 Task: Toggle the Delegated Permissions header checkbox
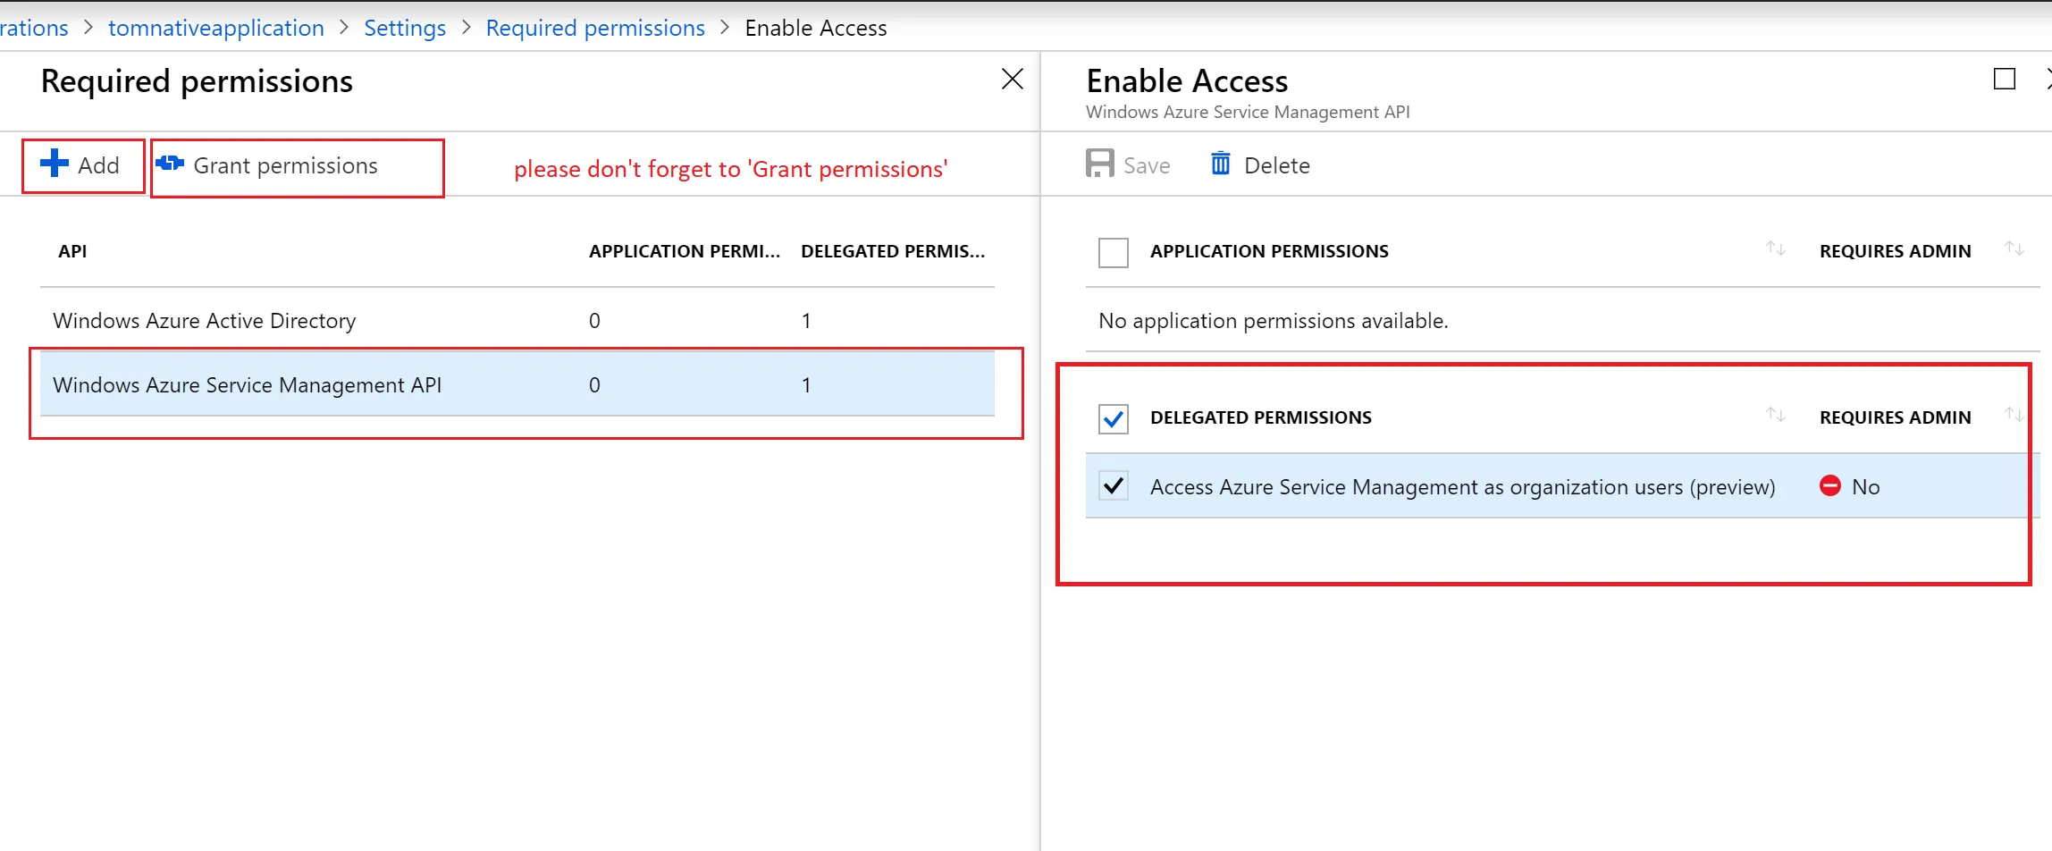click(x=1114, y=418)
